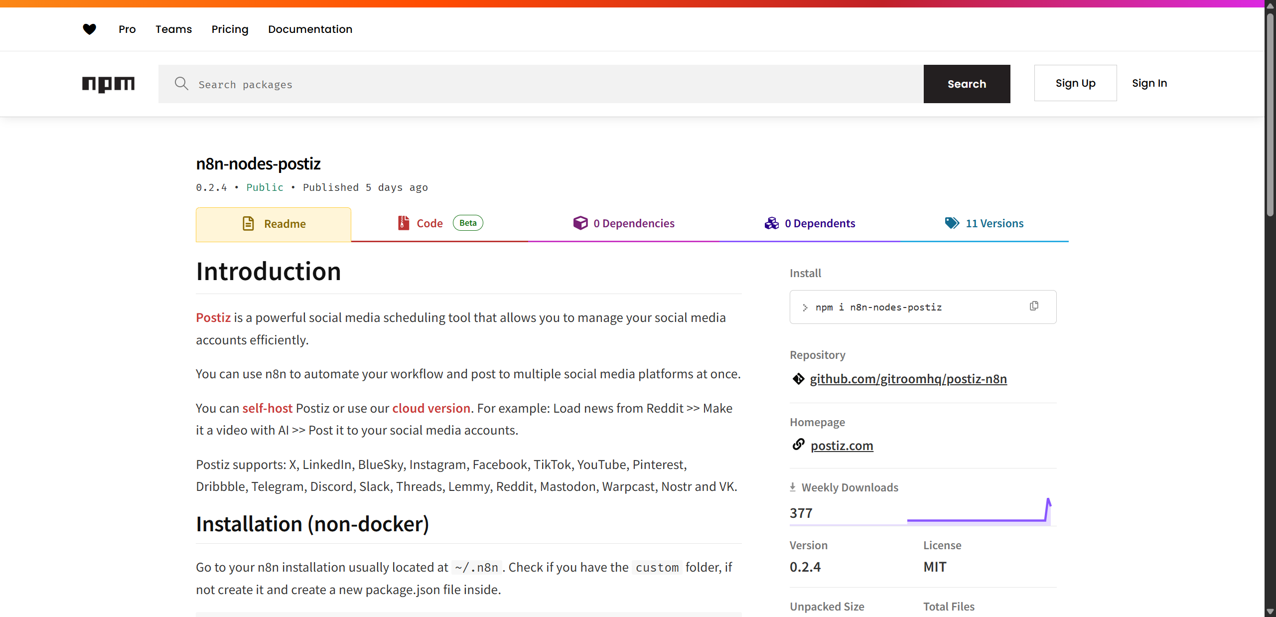Follow the red Postiz link

(x=213, y=317)
